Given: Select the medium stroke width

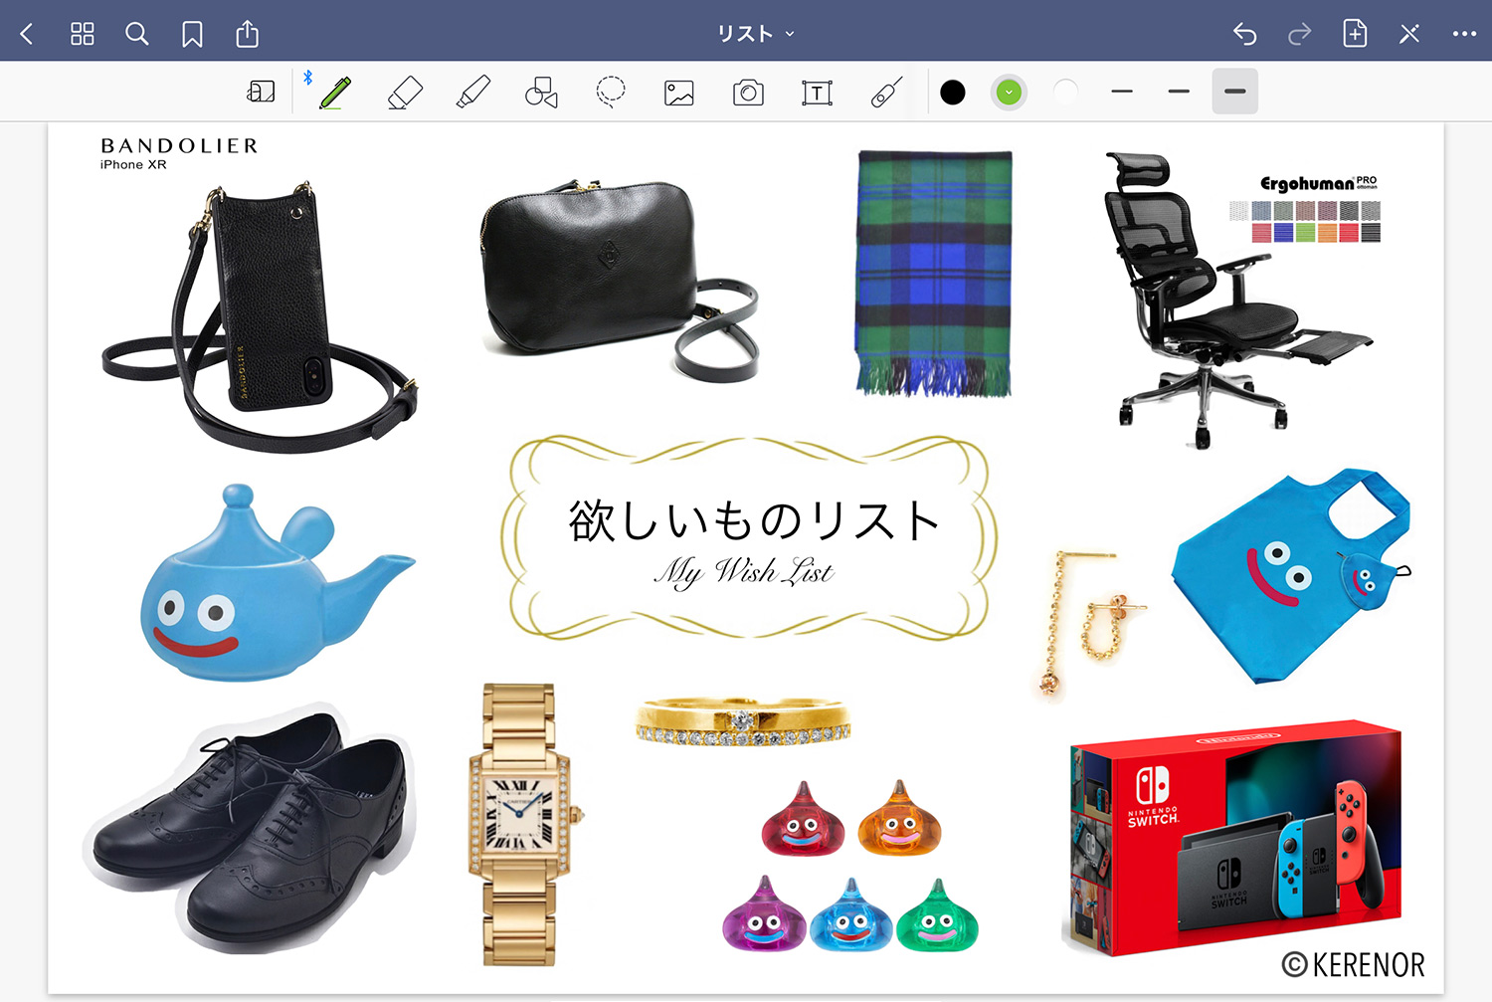Looking at the screenshot, I should [1179, 92].
